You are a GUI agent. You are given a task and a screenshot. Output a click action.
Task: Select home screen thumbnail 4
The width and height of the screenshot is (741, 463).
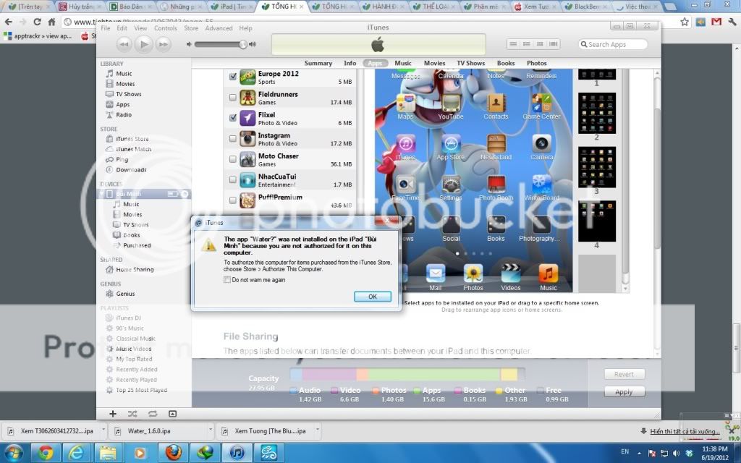tap(597, 221)
